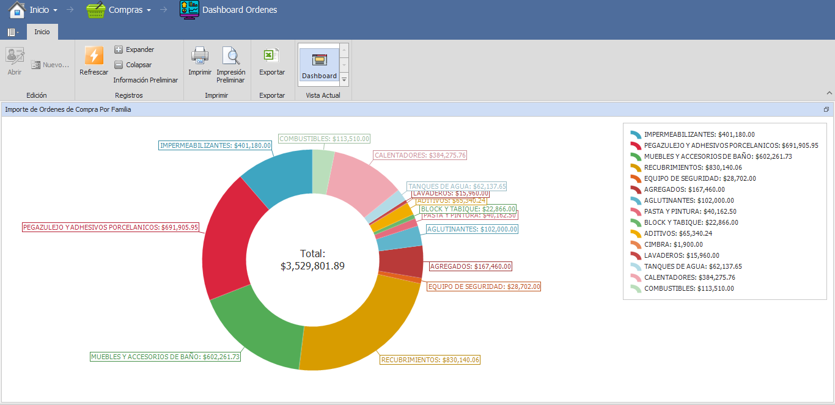Image resolution: width=835 pixels, height=405 pixels.
Task: Click chart label IMPERMEABILIZANTES: $401,180.00
Action: click(215, 145)
